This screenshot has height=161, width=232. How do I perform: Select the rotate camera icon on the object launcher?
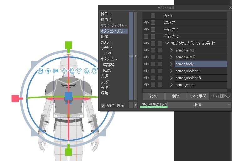pos(40,71)
